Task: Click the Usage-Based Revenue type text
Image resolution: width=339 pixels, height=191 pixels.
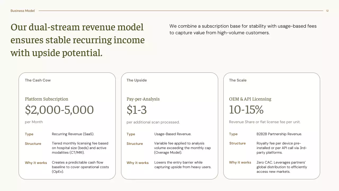Action: click(173, 134)
